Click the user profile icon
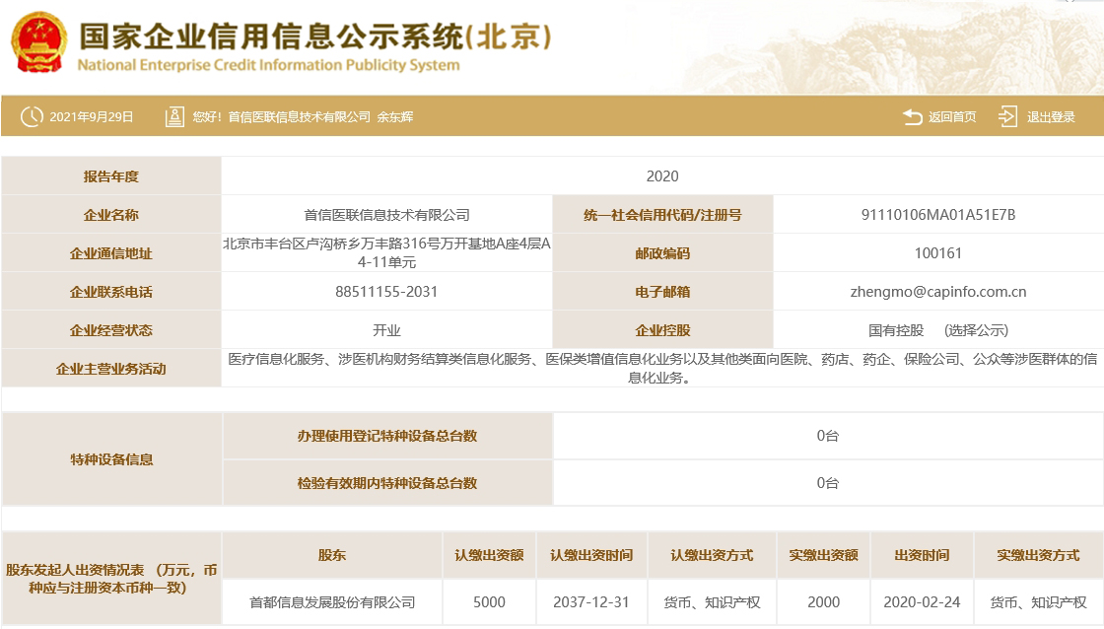 coord(174,117)
